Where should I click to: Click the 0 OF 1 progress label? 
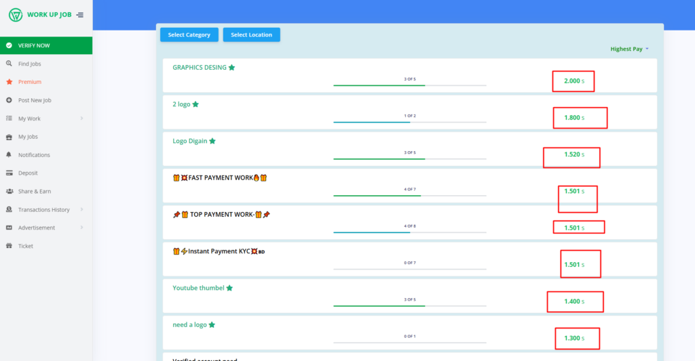(x=409, y=336)
